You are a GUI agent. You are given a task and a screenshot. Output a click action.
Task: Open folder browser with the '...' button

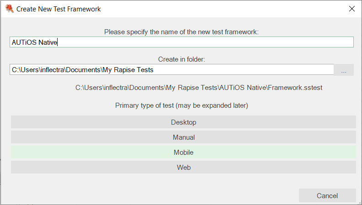(x=344, y=70)
